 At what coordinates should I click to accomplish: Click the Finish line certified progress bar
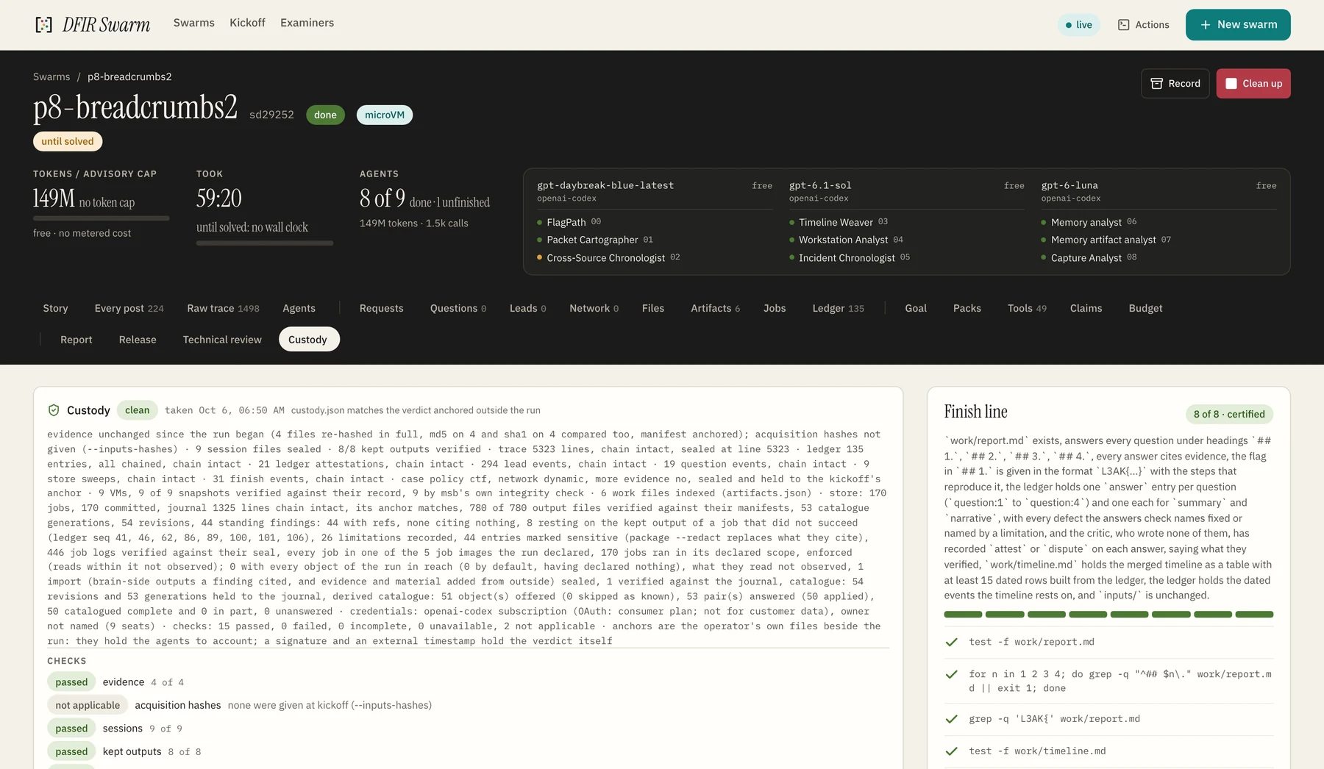point(1108,615)
